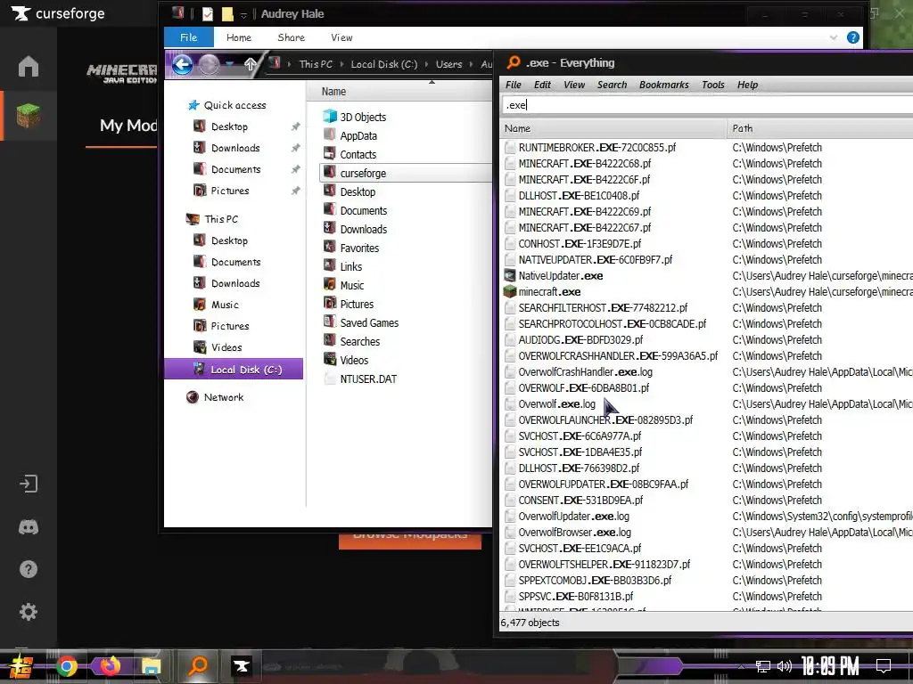913x684 pixels.
Task: Click breadcrumb arrow after Users
Action: [x=471, y=64]
